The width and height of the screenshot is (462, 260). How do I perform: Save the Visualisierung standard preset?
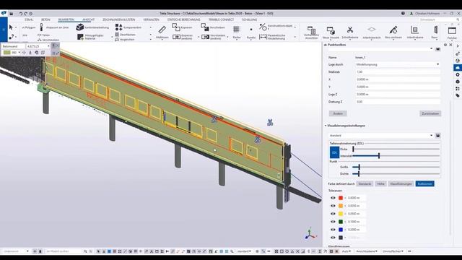pos(438,136)
